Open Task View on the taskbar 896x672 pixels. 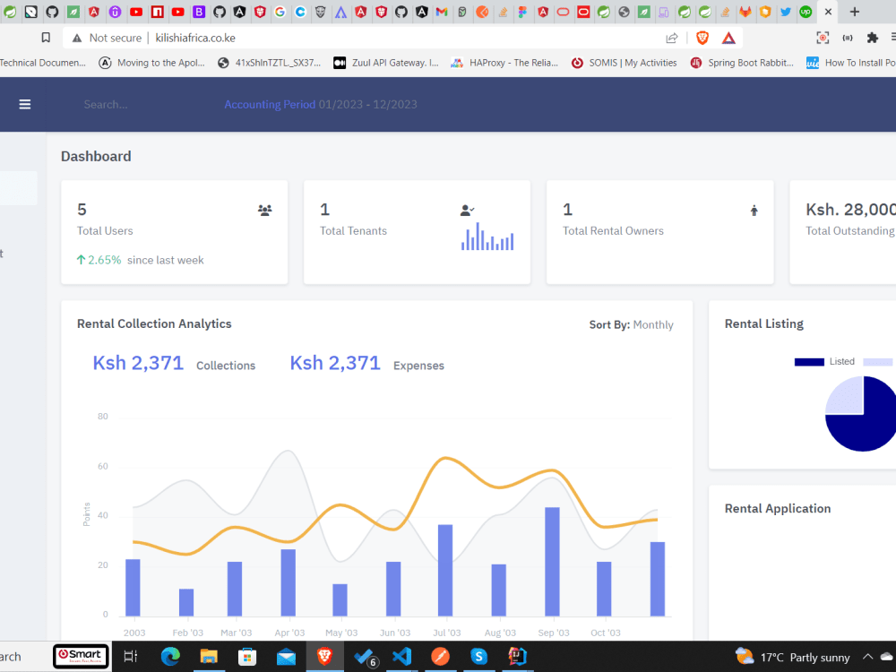coord(131,657)
